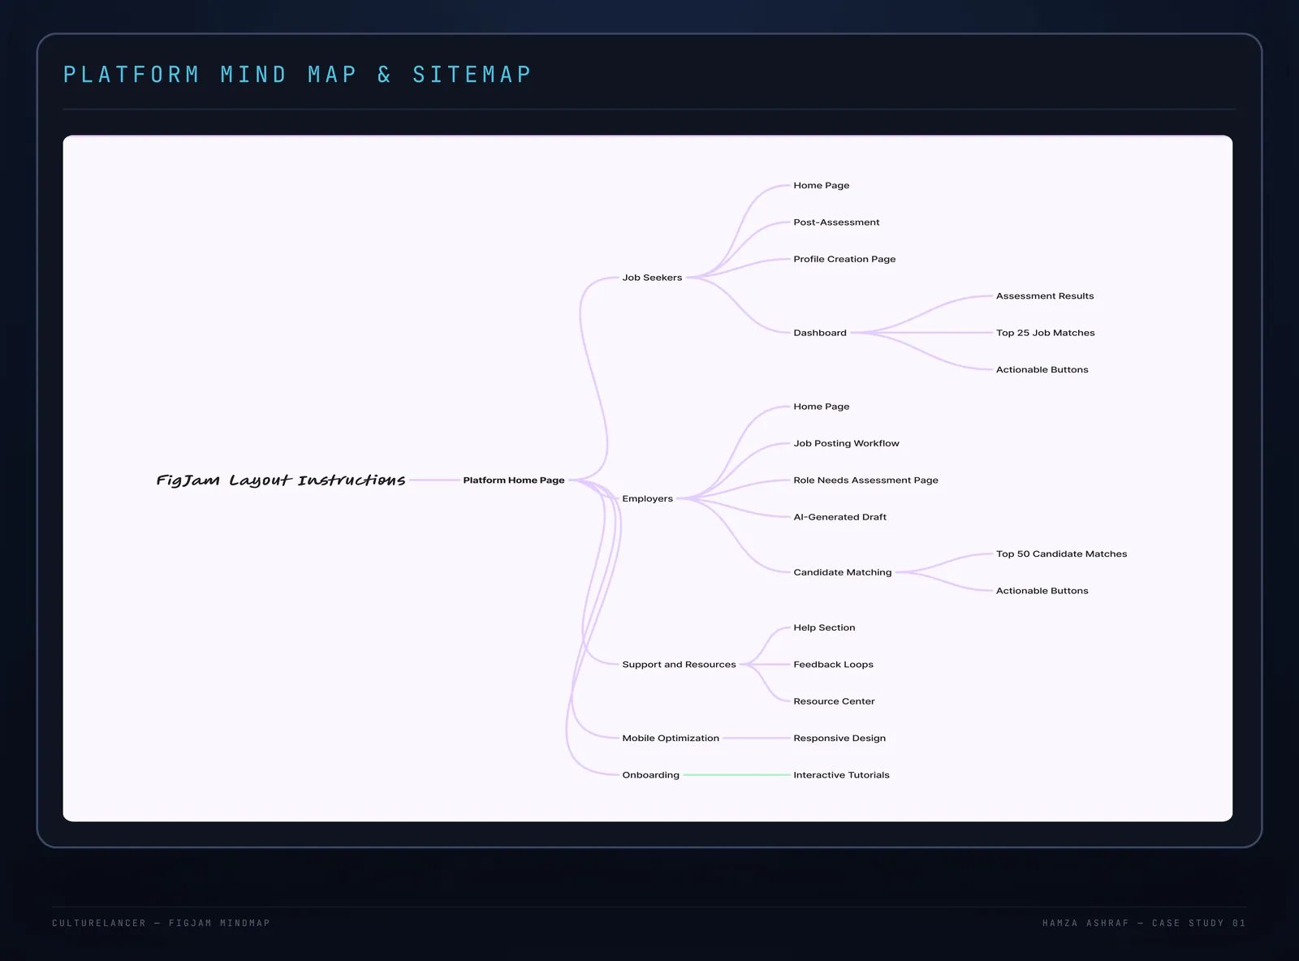This screenshot has height=961, width=1299.
Task: Click the Assessment Results leaf
Action: click(1045, 296)
